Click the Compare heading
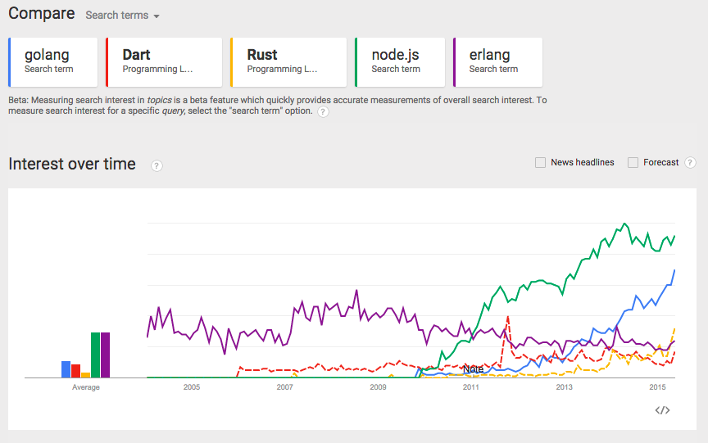The image size is (708, 443). click(x=41, y=14)
